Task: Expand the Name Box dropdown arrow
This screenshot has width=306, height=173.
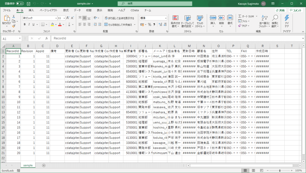Action: coord(20,38)
